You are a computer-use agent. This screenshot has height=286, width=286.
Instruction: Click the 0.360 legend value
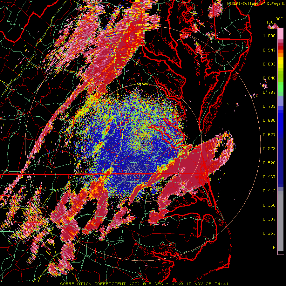coord(269,205)
